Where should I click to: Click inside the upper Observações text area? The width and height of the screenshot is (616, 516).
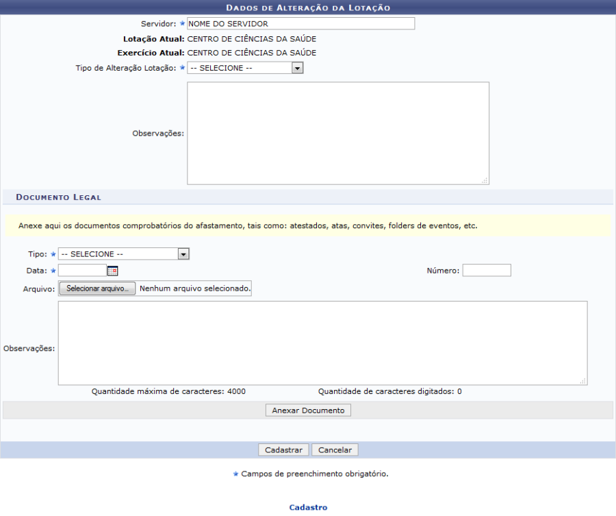pyautogui.click(x=338, y=133)
